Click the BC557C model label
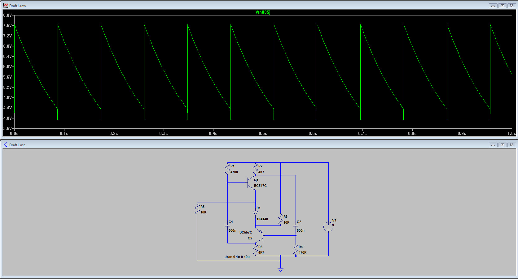Screen dimensions: 518x279 246,232
